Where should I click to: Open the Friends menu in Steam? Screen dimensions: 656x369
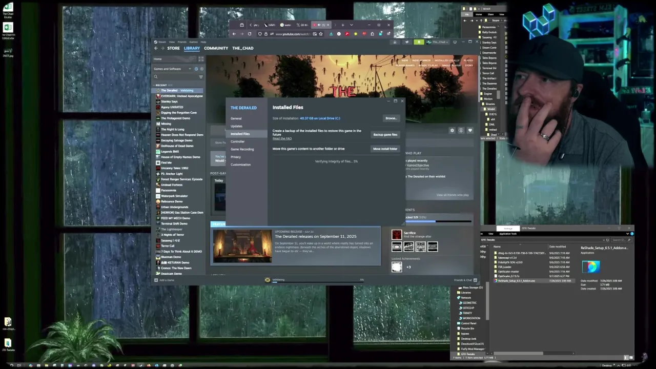[182, 42]
